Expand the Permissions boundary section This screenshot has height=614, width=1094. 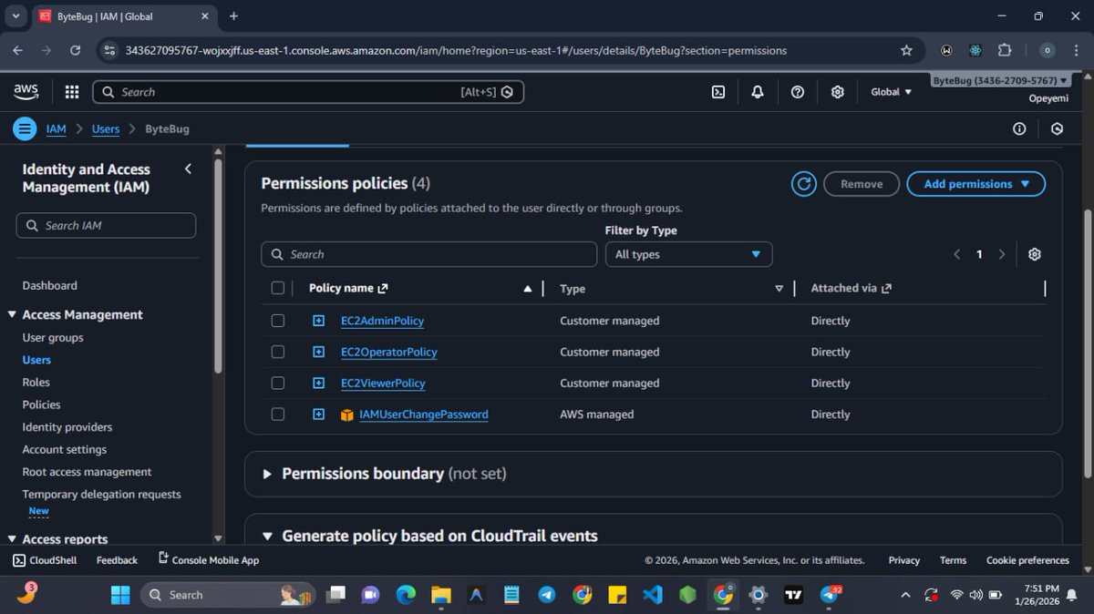click(267, 474)
